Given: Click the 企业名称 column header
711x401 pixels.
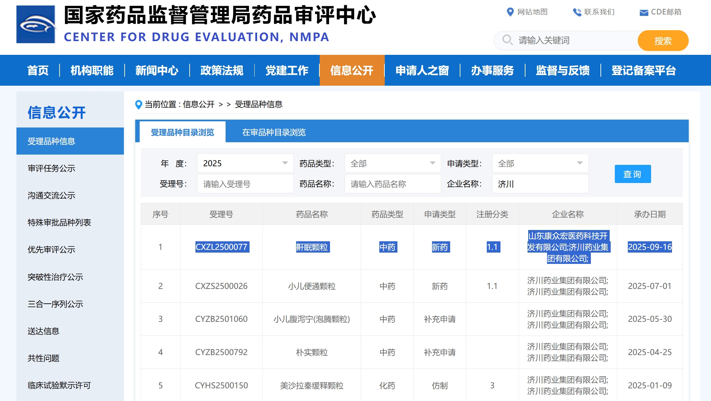Looking at the screenshot, I should tap(568, 214).
